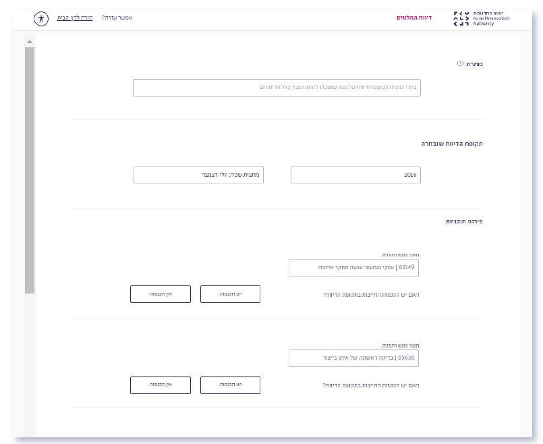
Task: Click the vertical scrollbar thumb
Action: 29,169
